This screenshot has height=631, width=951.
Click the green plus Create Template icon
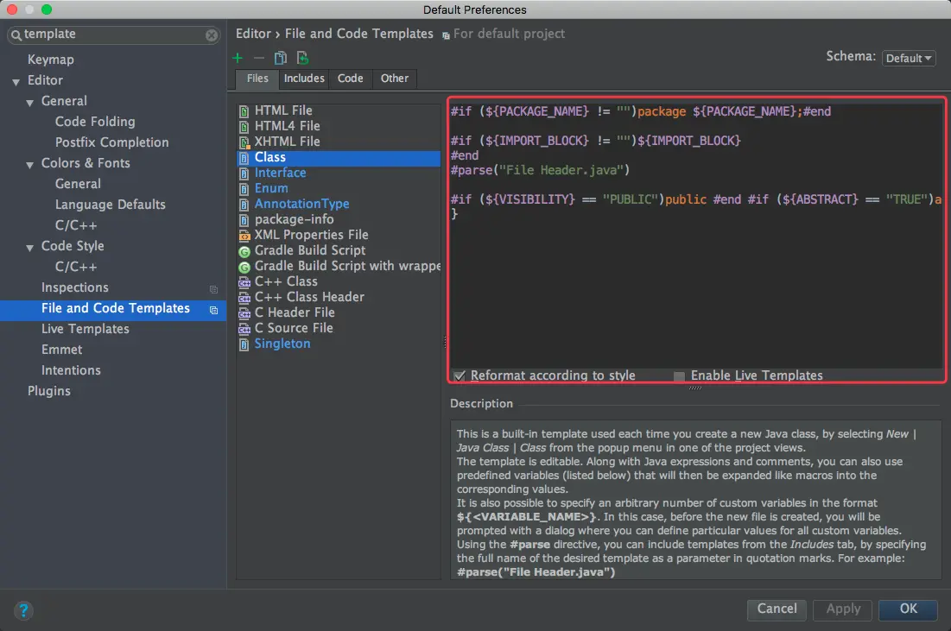(238, 58)
